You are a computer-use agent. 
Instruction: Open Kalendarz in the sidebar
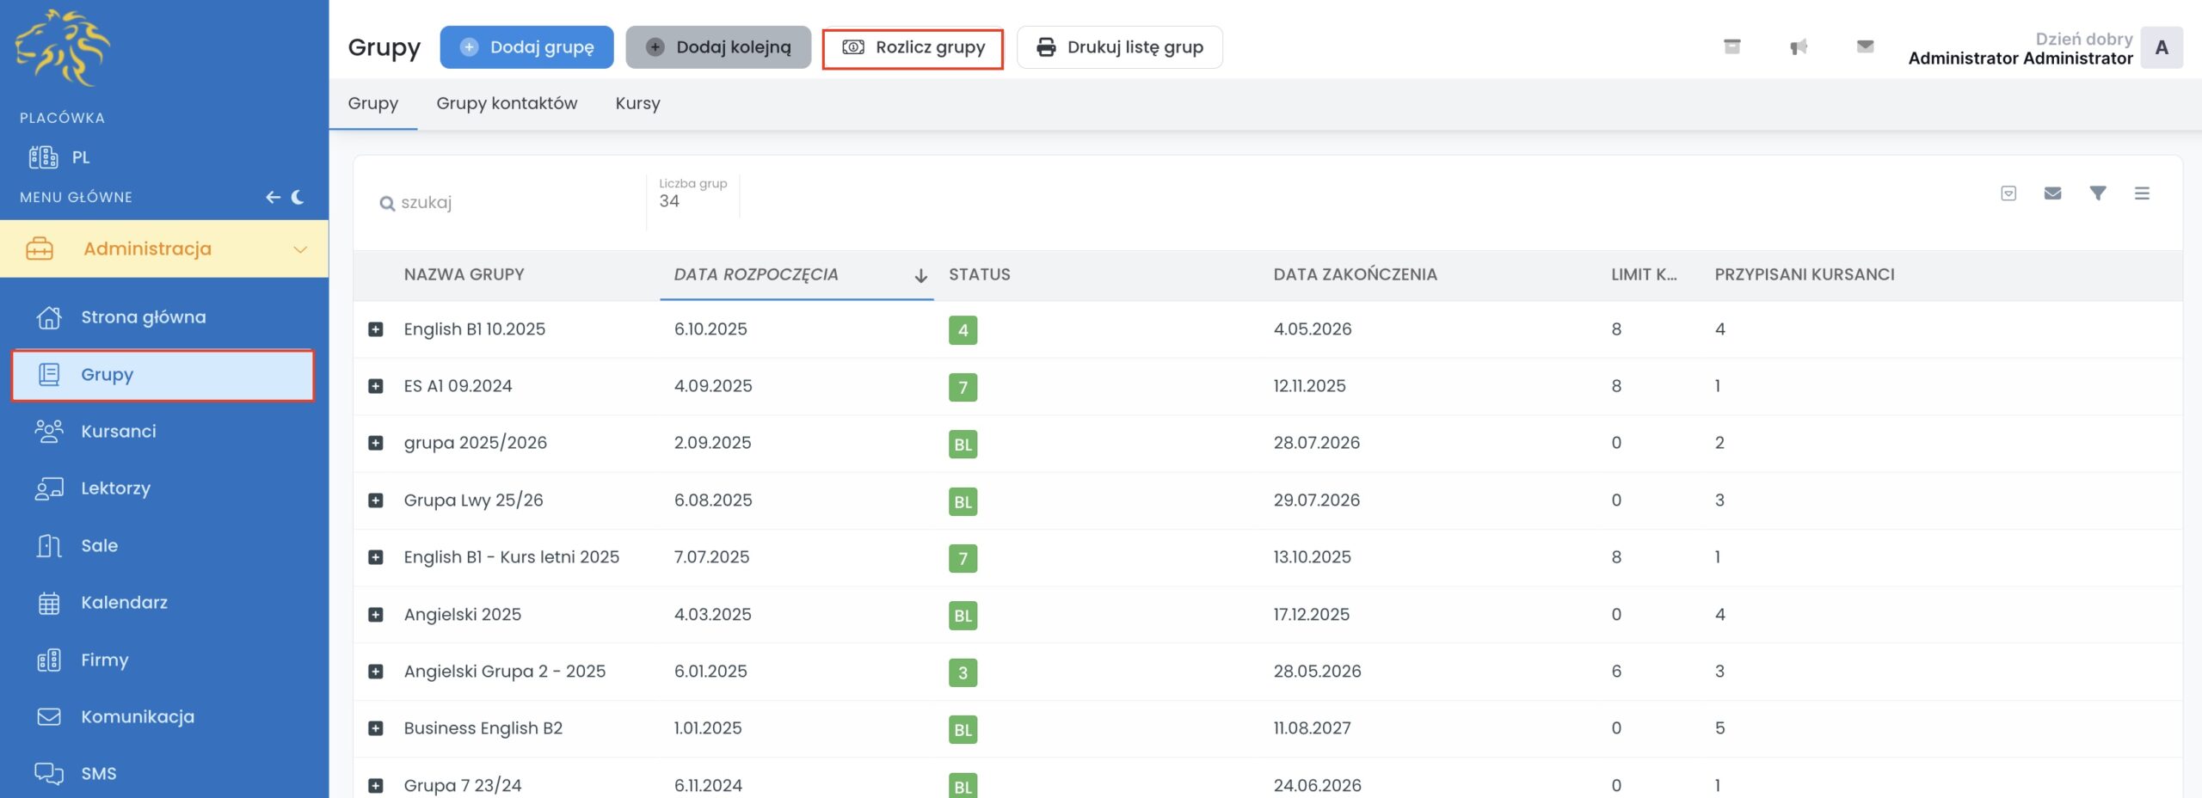tap(124, 603)
